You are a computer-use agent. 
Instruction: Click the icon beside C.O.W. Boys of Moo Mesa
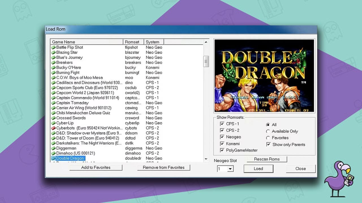coord(53,78)
